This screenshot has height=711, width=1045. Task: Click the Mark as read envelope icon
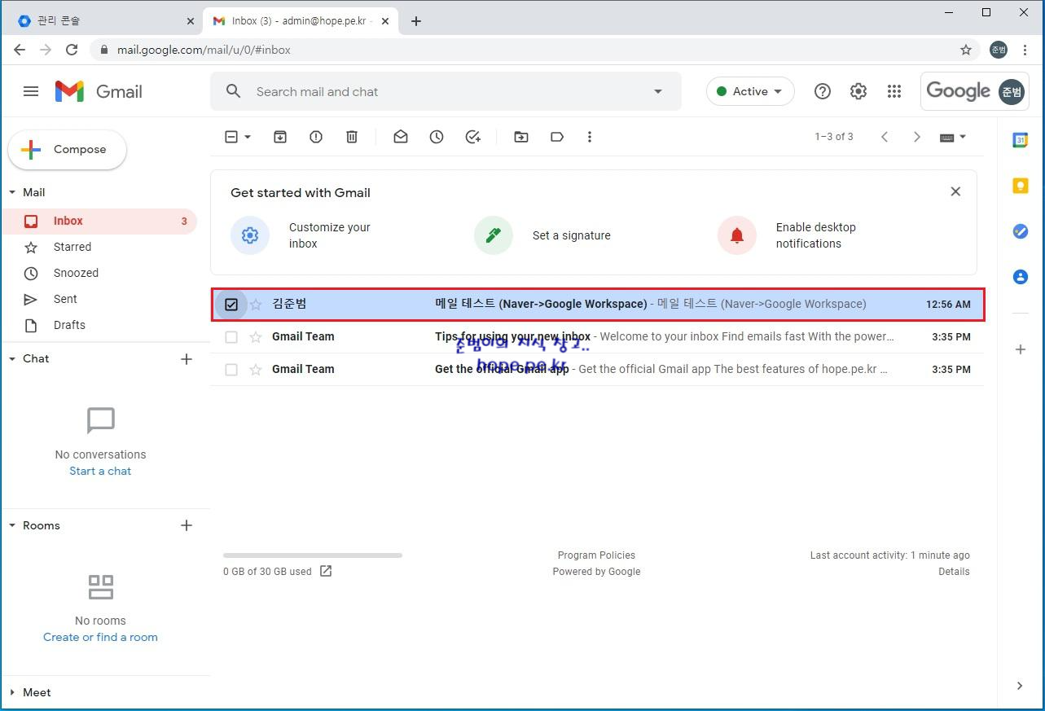pyautogui.click(x=401, y=137)
